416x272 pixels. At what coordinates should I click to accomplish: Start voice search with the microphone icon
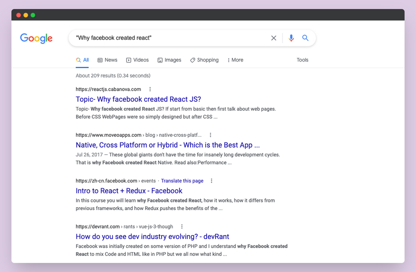[x=291, y=38]
